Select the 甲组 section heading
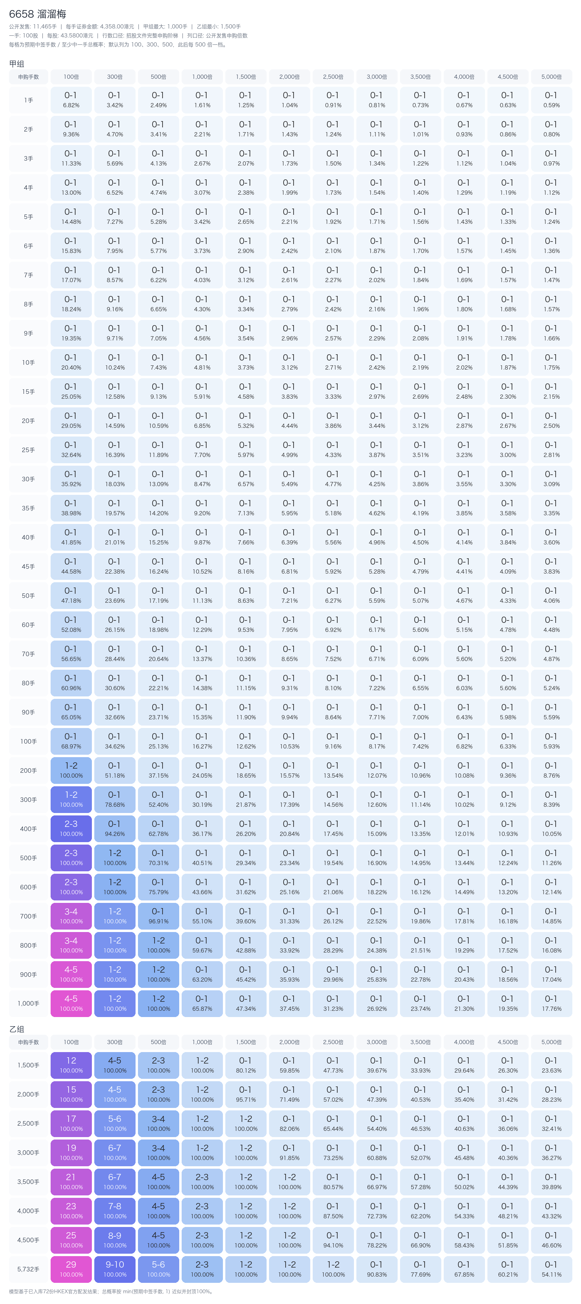Screen dimensions: 581x1304 [17, 64]
